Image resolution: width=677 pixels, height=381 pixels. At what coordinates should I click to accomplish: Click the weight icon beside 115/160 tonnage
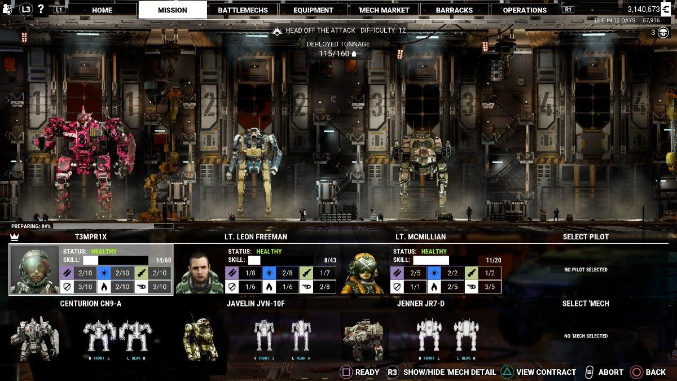click(x=354, y=54)
